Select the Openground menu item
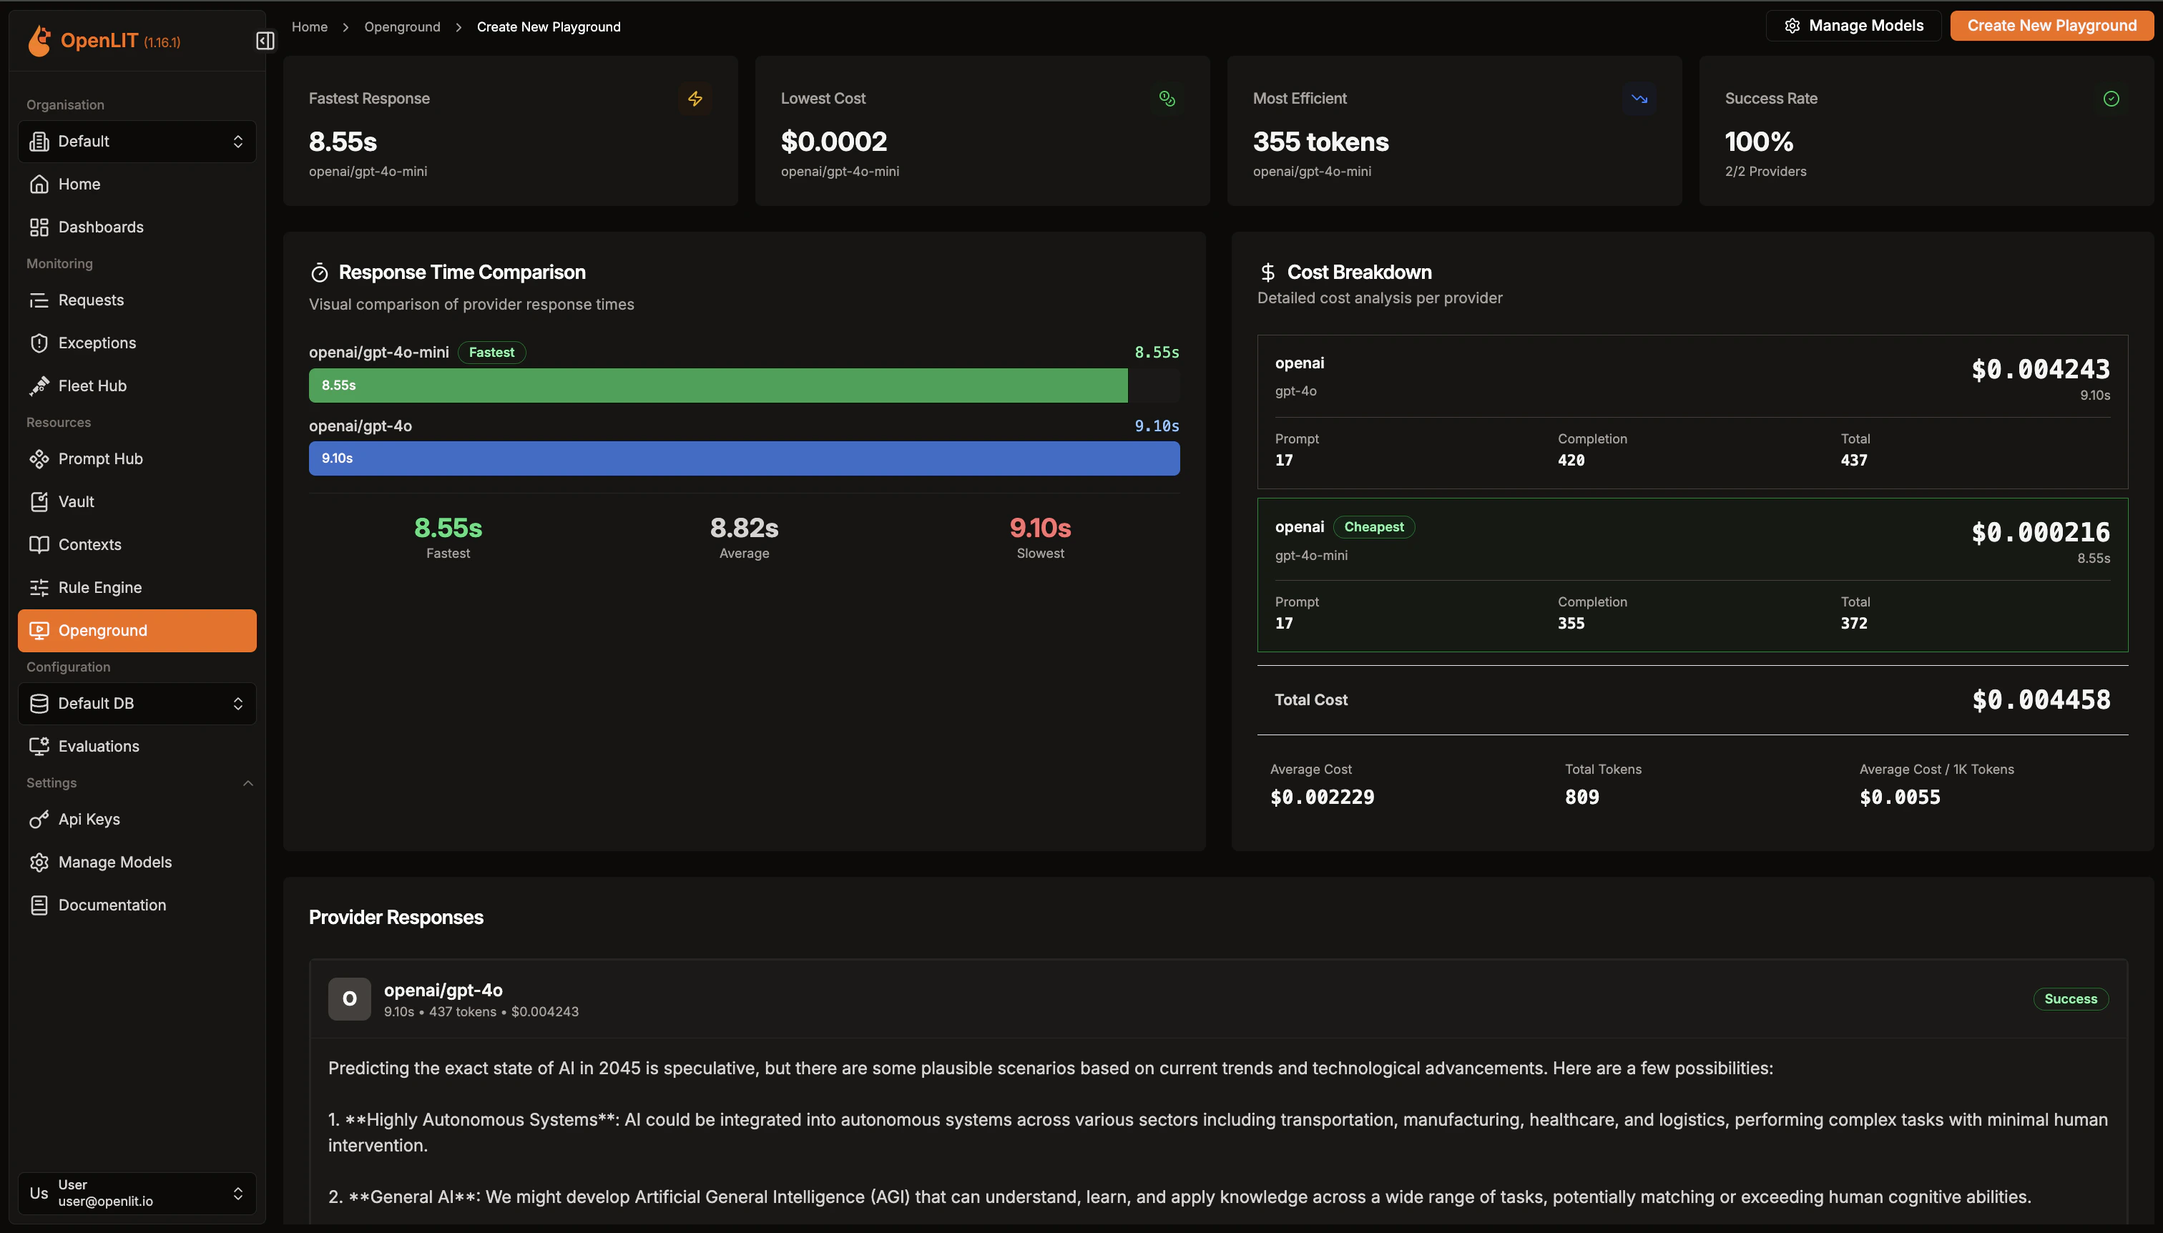Viewport: 2163px width, 1233px height. pos(137,631)
